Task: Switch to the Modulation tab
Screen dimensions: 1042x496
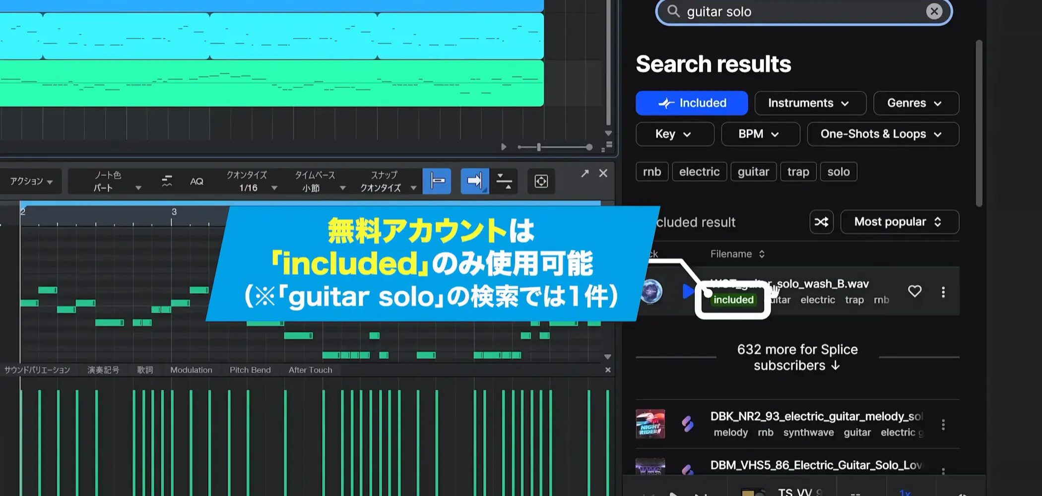Action: [191, 370]
